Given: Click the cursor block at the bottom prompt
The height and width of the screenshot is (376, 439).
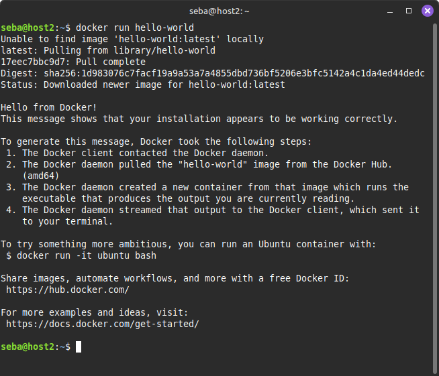Looking at the screenshot, I should coord(79,347).
